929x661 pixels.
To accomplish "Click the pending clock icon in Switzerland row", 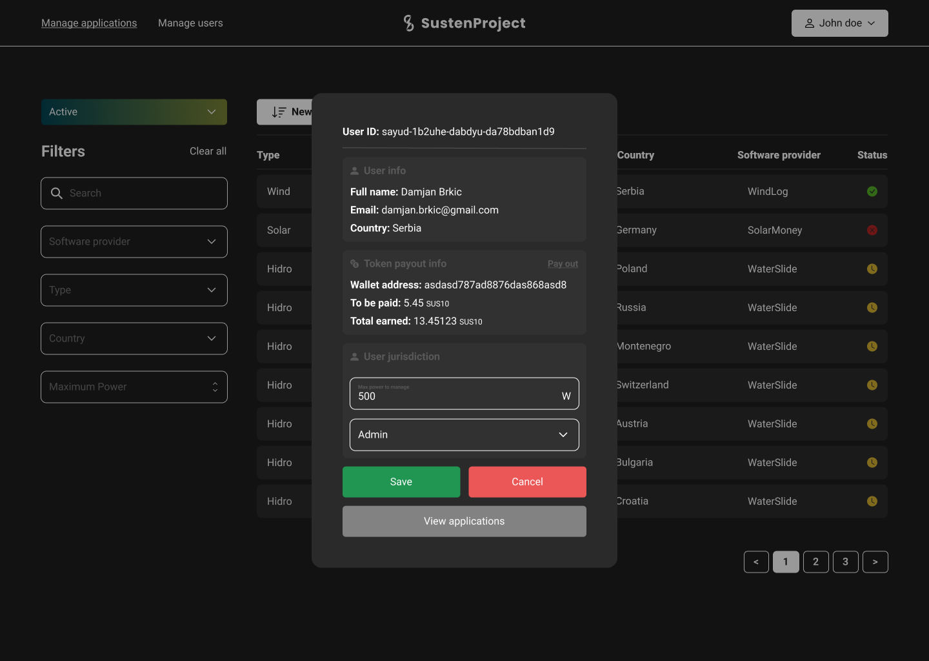I will (x=872, y=385).
